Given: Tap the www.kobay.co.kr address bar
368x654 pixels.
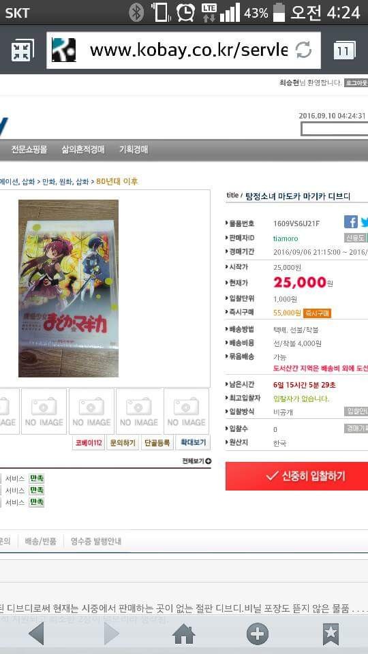Looking at the screenshot, I should pos(183,50).
